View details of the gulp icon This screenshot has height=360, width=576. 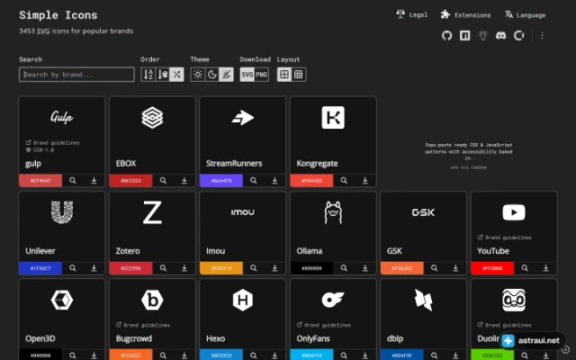coord(73,180)
